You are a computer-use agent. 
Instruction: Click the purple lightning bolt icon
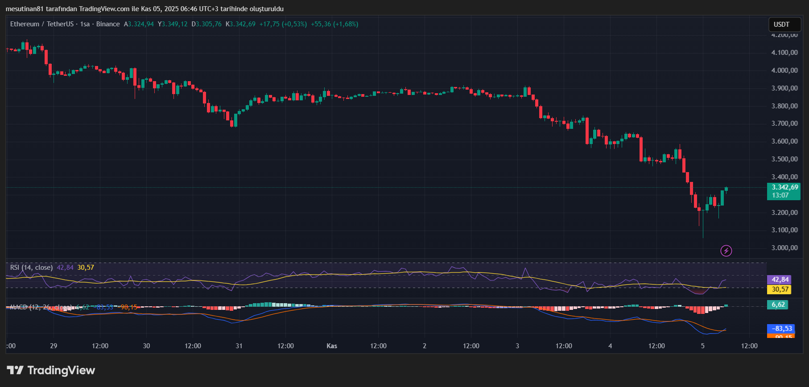[x=726, y=251]
